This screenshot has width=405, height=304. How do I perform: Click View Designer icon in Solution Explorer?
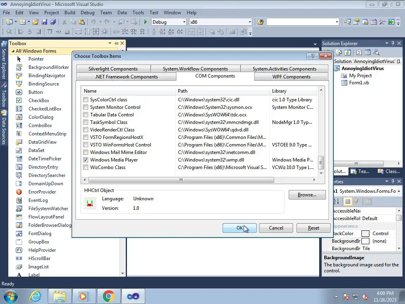click(367, 53)
